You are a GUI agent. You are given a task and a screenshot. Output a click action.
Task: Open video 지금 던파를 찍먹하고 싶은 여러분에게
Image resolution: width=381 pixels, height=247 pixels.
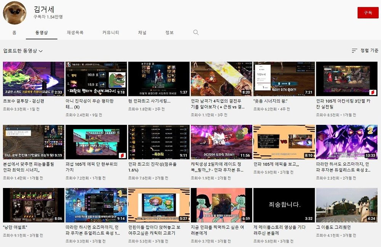(x=217, y=230)
